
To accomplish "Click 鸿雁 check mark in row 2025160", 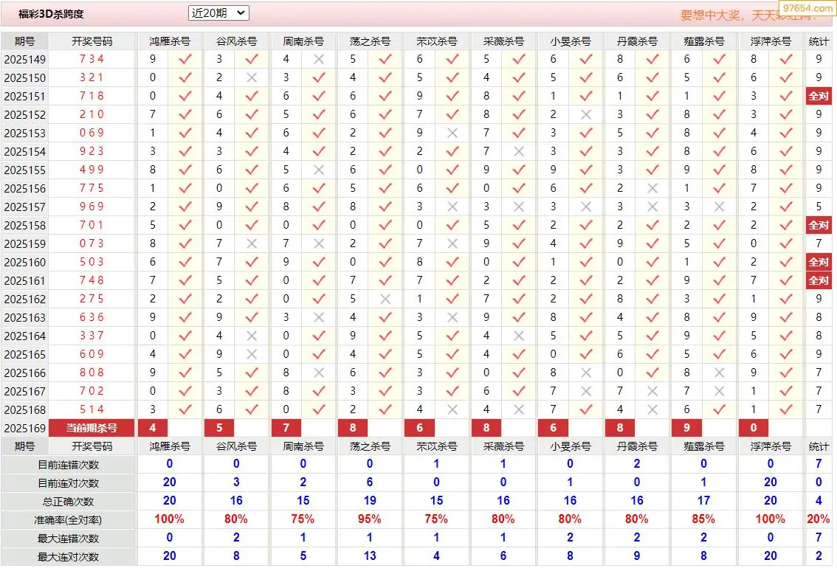I will 185,262.
